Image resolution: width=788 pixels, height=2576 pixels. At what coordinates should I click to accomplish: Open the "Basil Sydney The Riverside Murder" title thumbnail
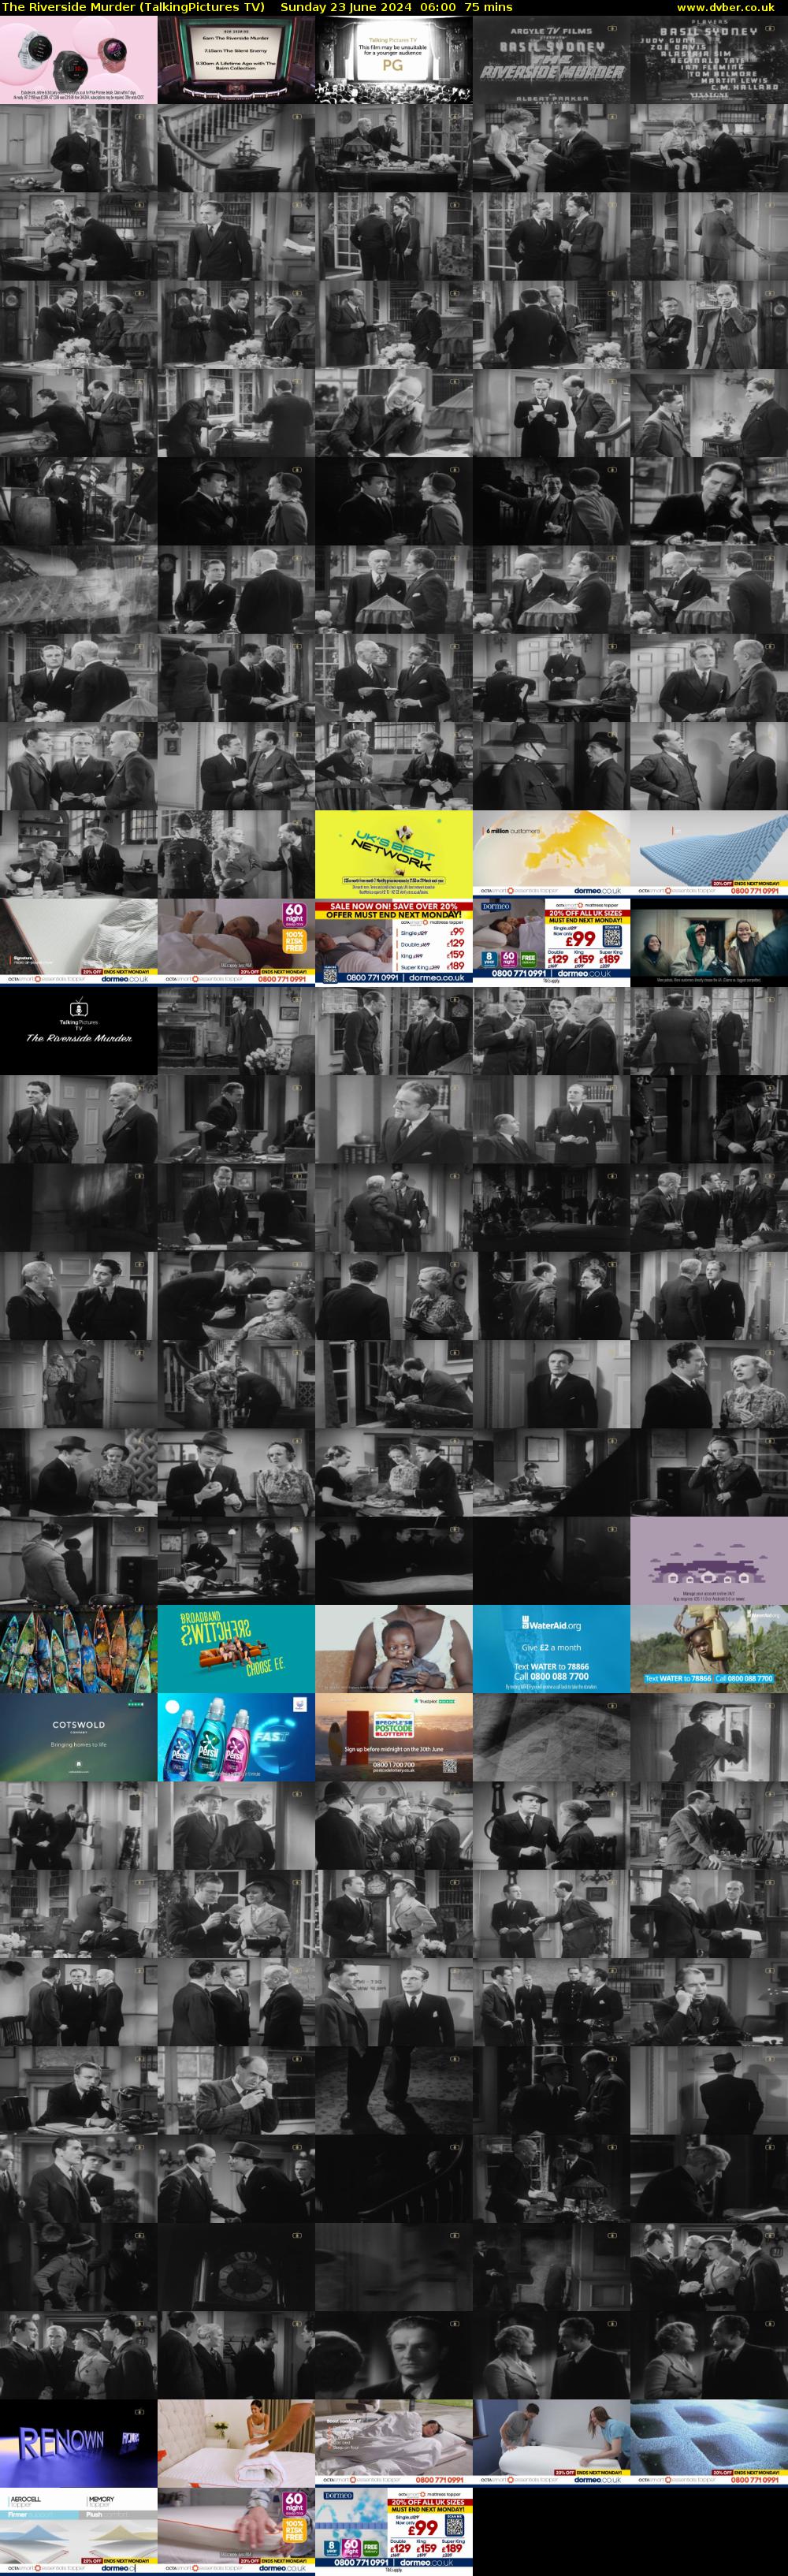(x=552, y=60)
